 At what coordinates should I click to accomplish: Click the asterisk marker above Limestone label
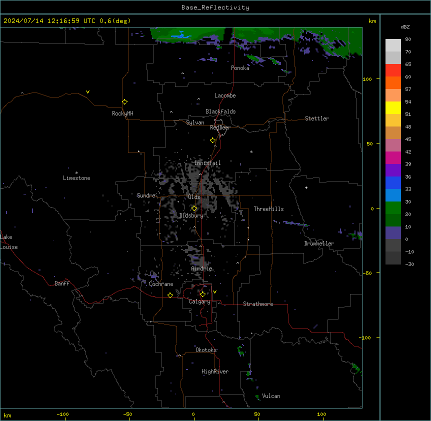click(76, 173)
